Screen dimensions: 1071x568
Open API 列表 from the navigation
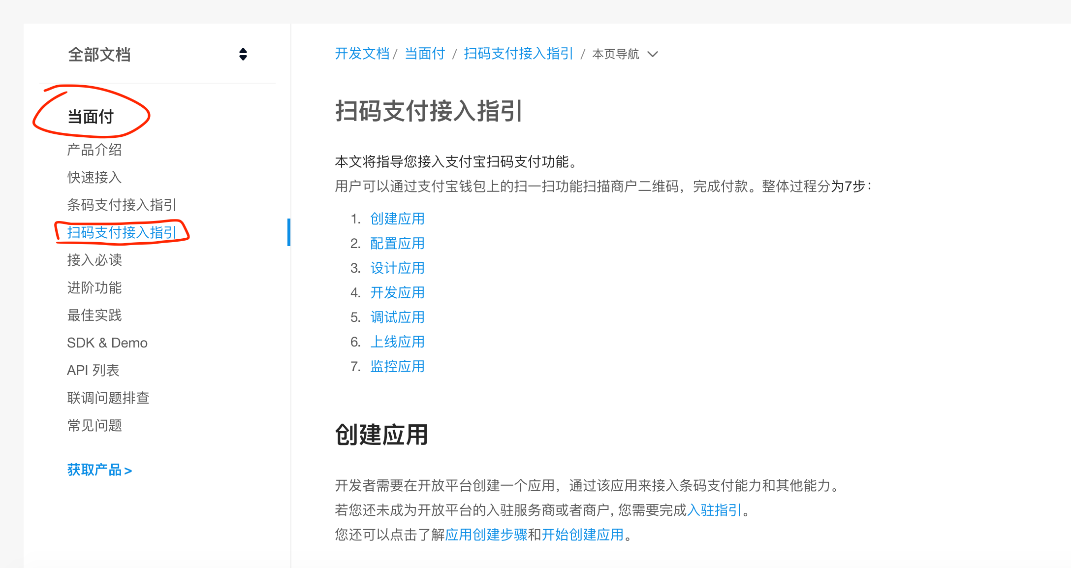[94, 370]
